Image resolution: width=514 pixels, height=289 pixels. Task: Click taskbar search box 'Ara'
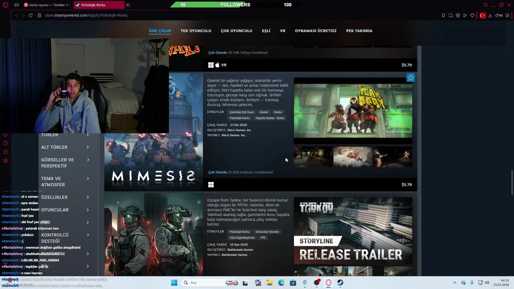[211, 283]
